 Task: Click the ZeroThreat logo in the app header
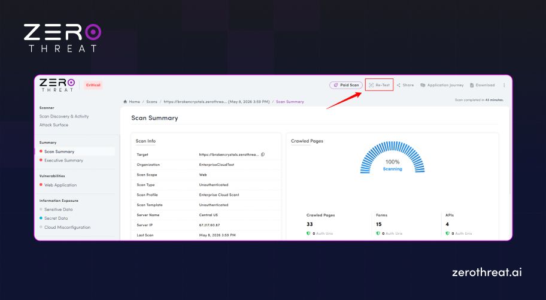pos(57,85)
